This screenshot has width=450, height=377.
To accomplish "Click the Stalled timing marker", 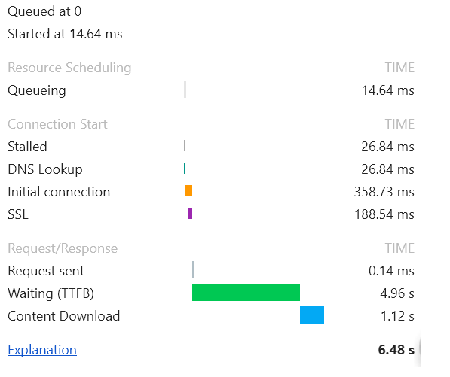I will pos(185,145).
